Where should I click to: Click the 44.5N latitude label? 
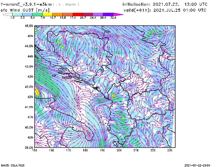[x=29, y=46]
